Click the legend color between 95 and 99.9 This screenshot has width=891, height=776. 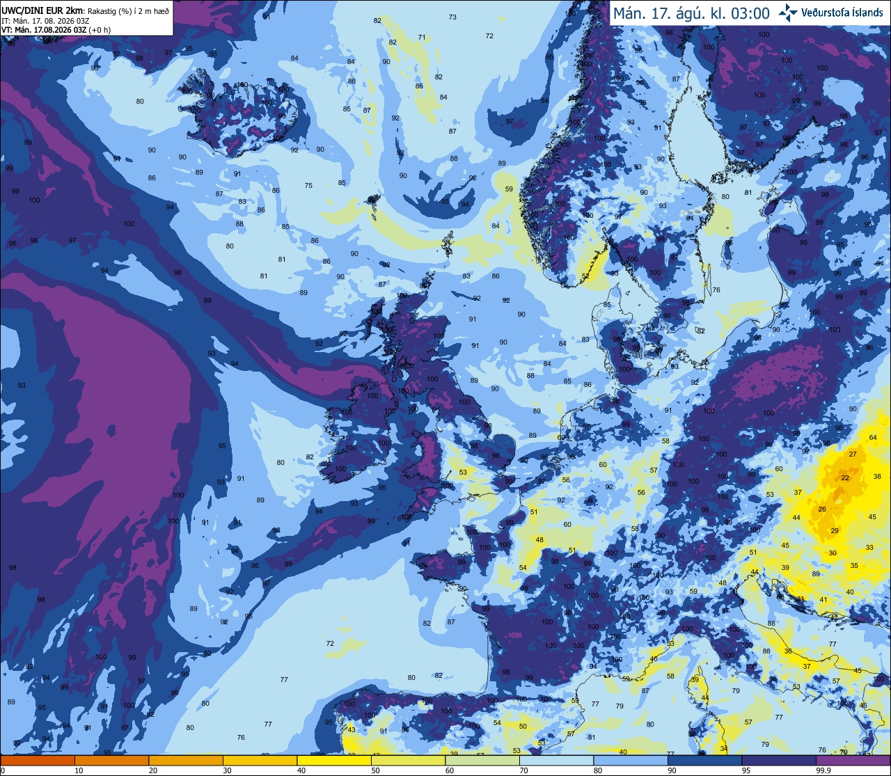pyautogui.click(x=779, y=760)
